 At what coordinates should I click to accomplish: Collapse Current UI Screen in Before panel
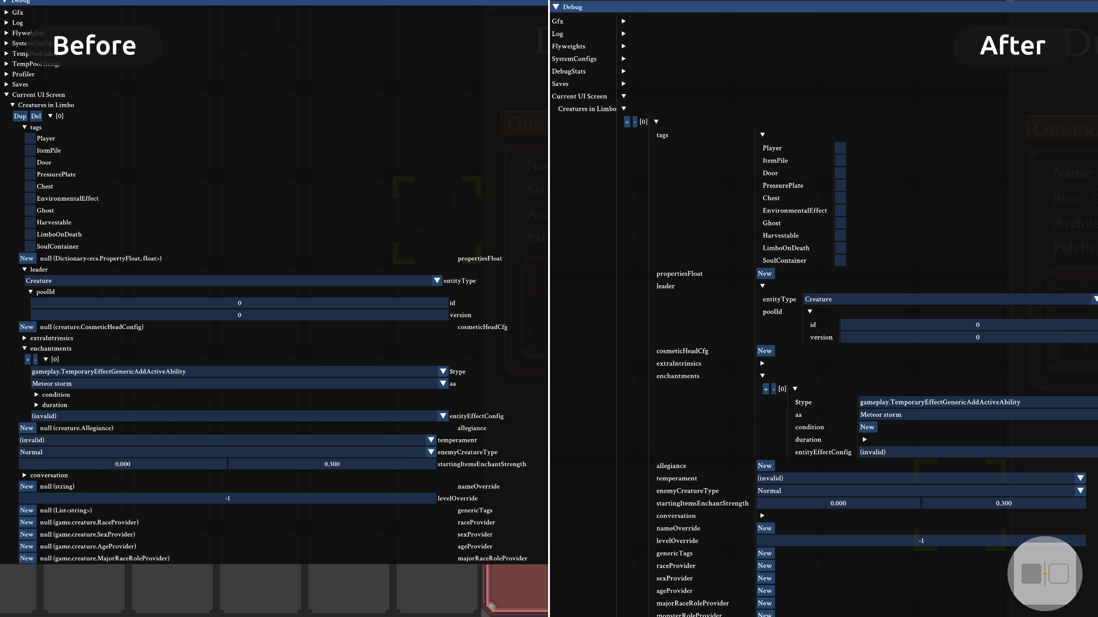6,95
